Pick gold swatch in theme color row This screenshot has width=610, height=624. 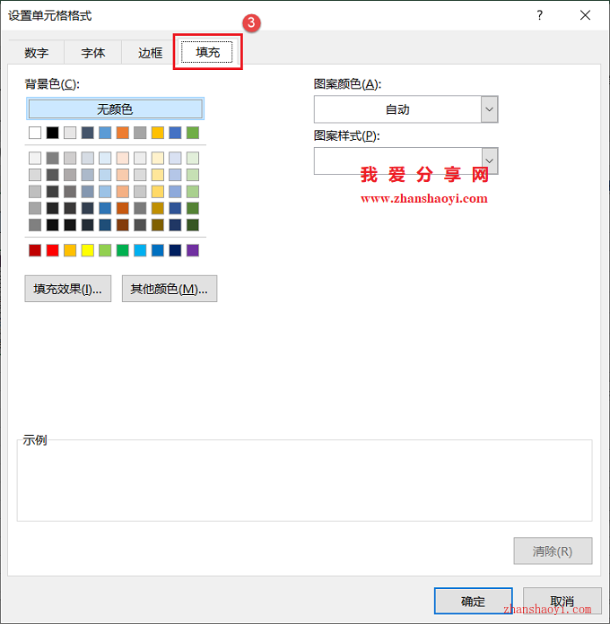pos(158,133)
